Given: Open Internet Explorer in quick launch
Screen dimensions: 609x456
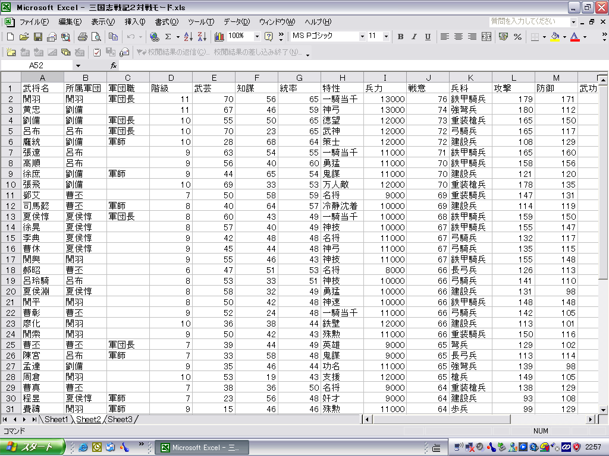Looking at the screenshot, I should point(83,448).
